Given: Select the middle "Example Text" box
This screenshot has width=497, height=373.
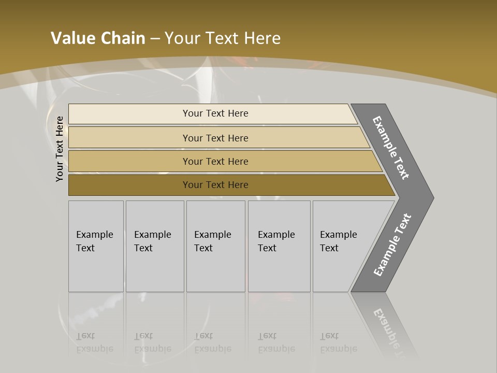Looking at the screenshot, I should (x=215, y=246).
